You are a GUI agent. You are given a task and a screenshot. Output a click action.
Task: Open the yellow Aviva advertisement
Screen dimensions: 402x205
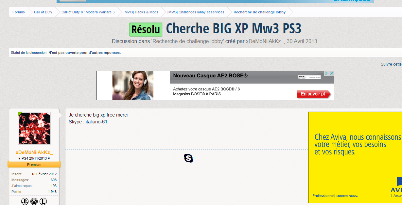355,157
